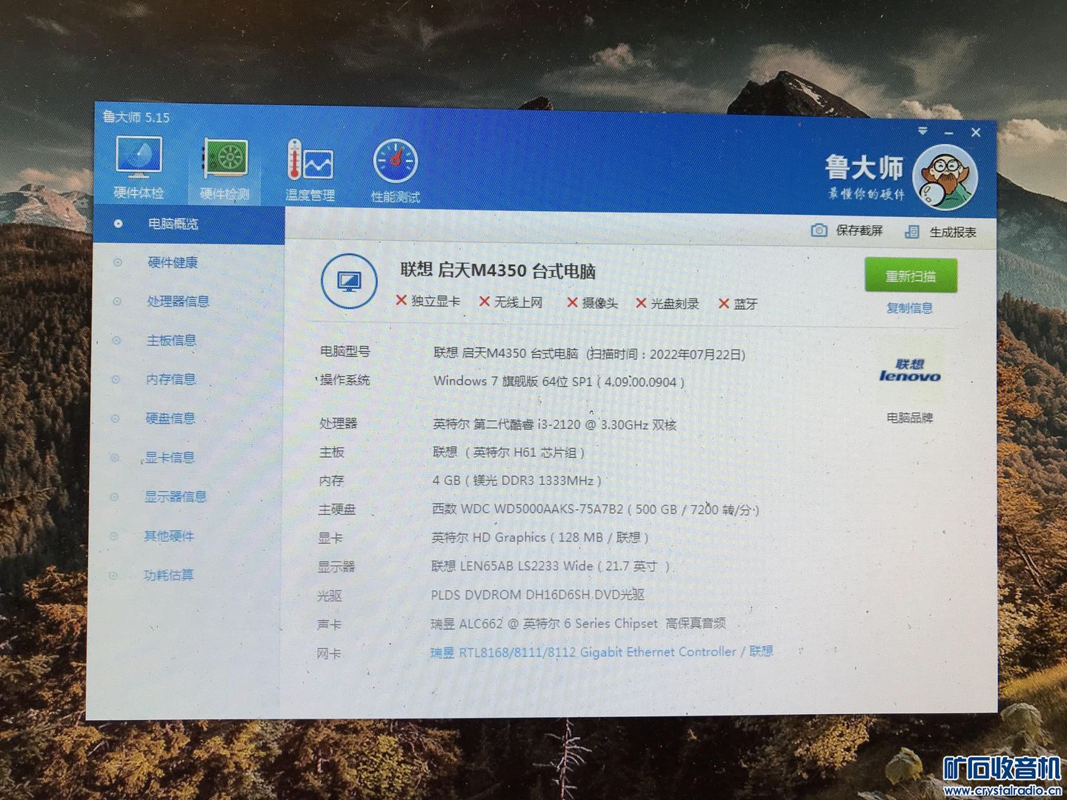Open 处理器信息 in the sidebar
The height and width of the screenshot is (800, 1067).
coord(178,301)
